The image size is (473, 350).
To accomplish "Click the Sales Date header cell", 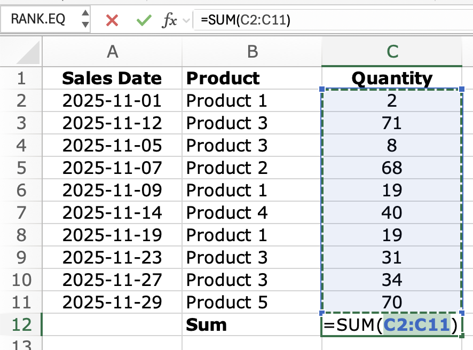I will point(112,78).
